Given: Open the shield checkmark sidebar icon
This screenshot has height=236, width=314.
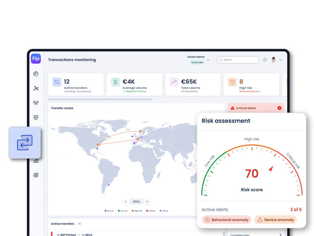Looking at the screenshot, I should pyautogui.click(x=36, y=118).
